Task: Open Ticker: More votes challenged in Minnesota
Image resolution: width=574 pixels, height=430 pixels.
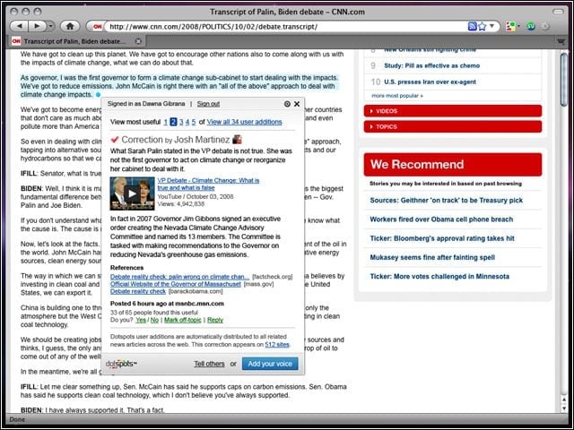Action: click(x=439, y=277)
